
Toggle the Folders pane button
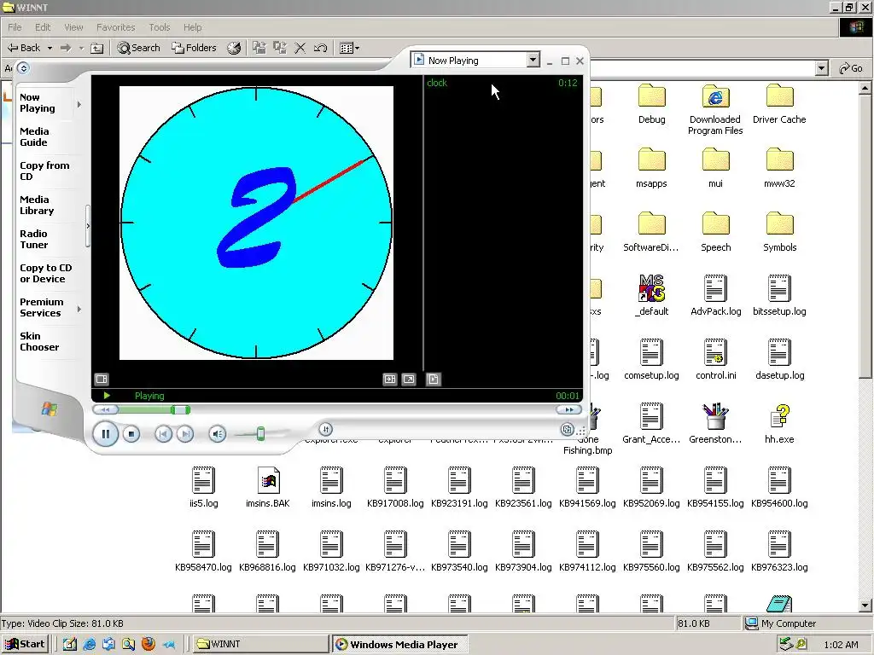[x=194, y=48]
